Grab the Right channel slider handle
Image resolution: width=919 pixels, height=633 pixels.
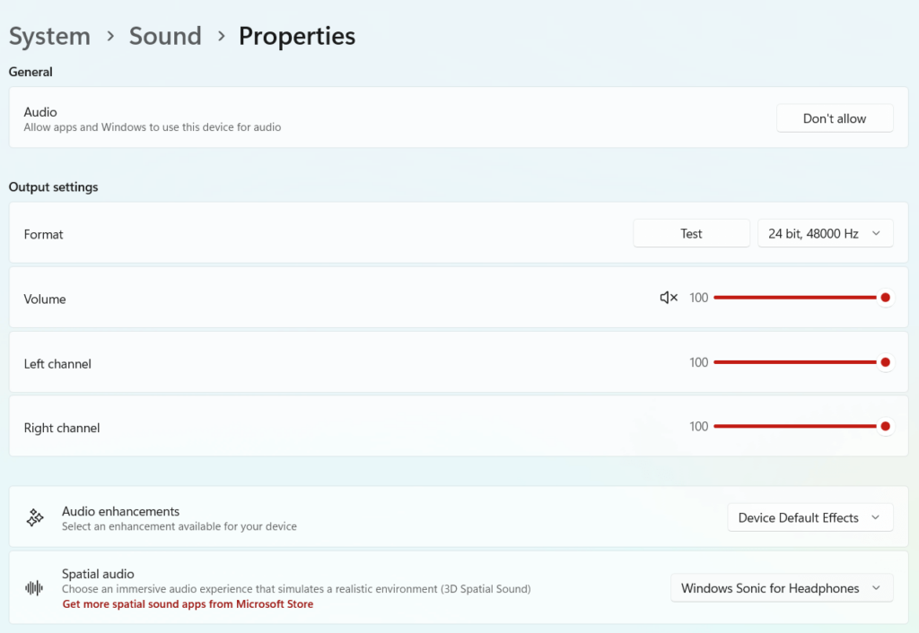pos(886,427)
